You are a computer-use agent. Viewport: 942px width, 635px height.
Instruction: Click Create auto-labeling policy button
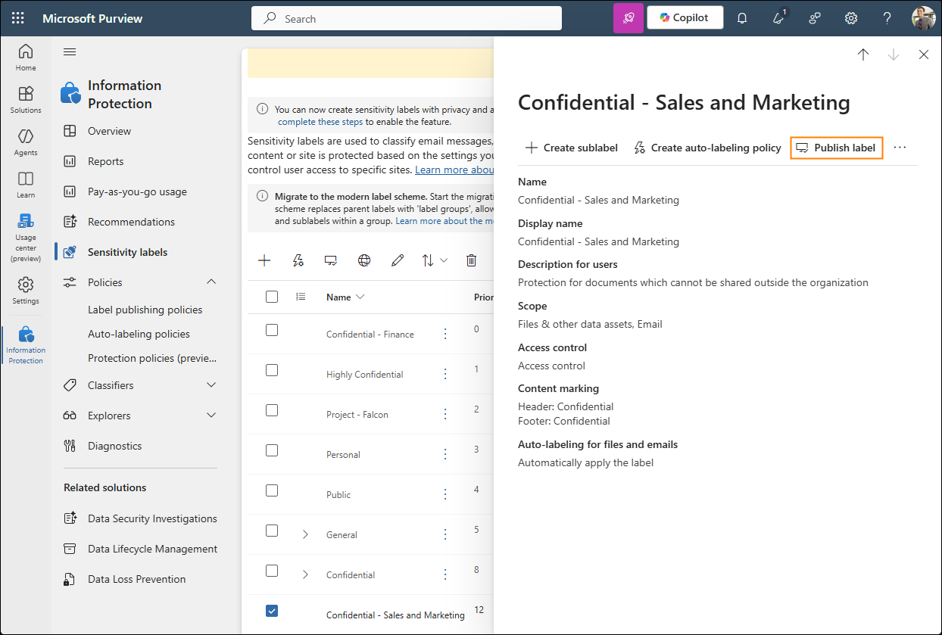707,148
